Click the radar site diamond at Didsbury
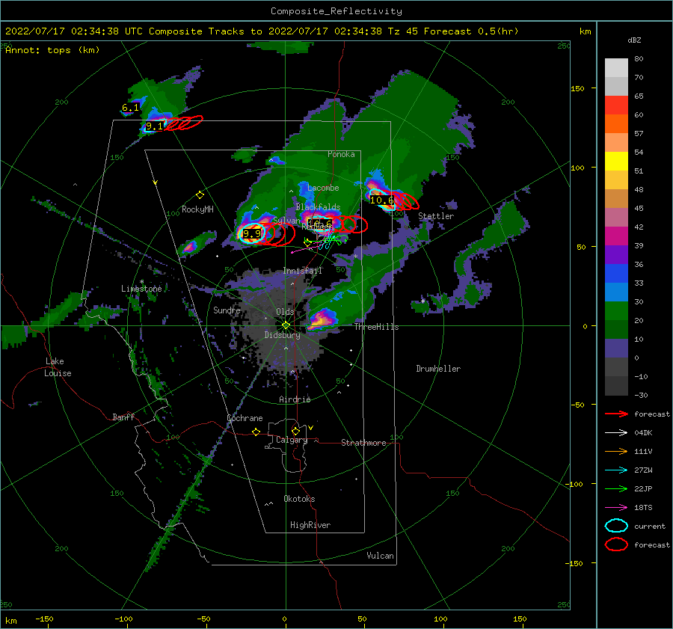This screenshot has width=673, height=629. pyautogui.click(x=286, y=325)
